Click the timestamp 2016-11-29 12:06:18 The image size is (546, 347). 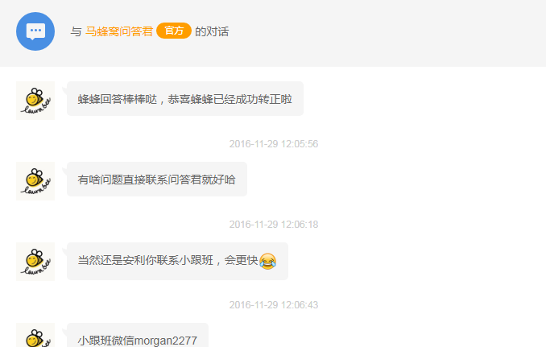(x=274, y=224)
